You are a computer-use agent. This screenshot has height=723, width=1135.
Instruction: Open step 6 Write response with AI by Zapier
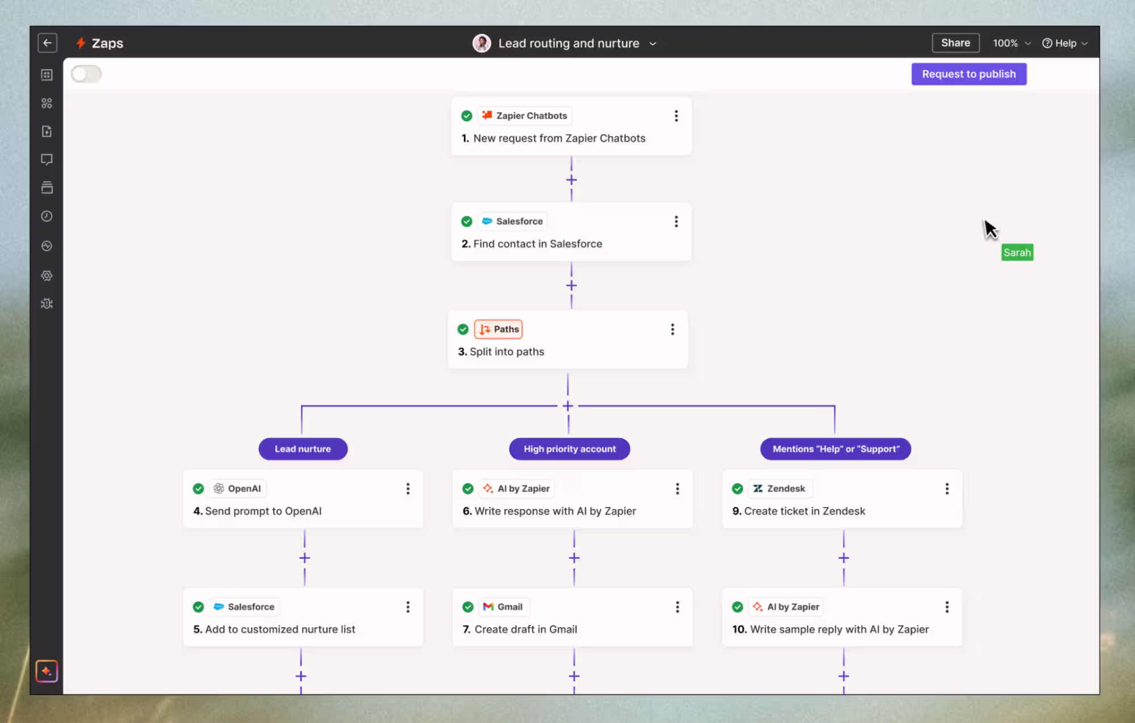(572, 499)
